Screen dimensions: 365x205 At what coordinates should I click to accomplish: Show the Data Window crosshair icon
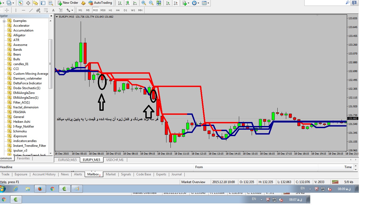pos(28,3)
